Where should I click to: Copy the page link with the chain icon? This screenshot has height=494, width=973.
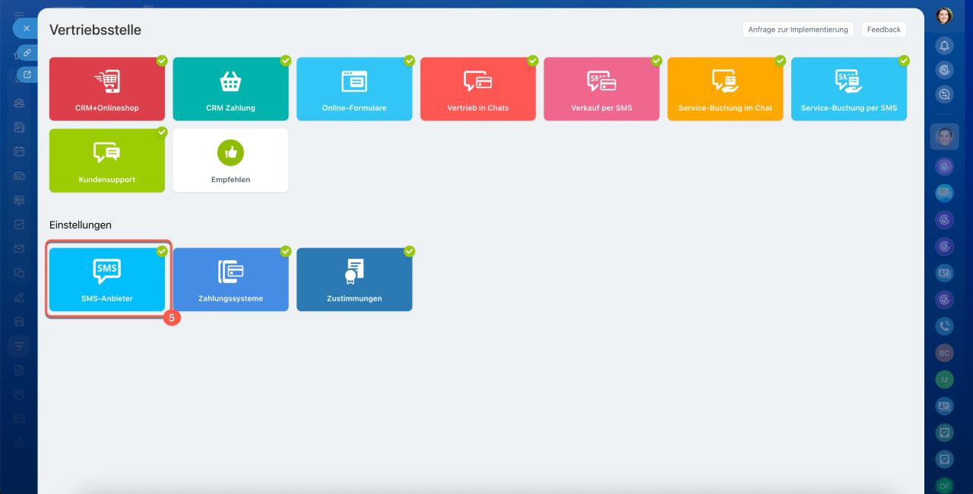tap(27, 52)
